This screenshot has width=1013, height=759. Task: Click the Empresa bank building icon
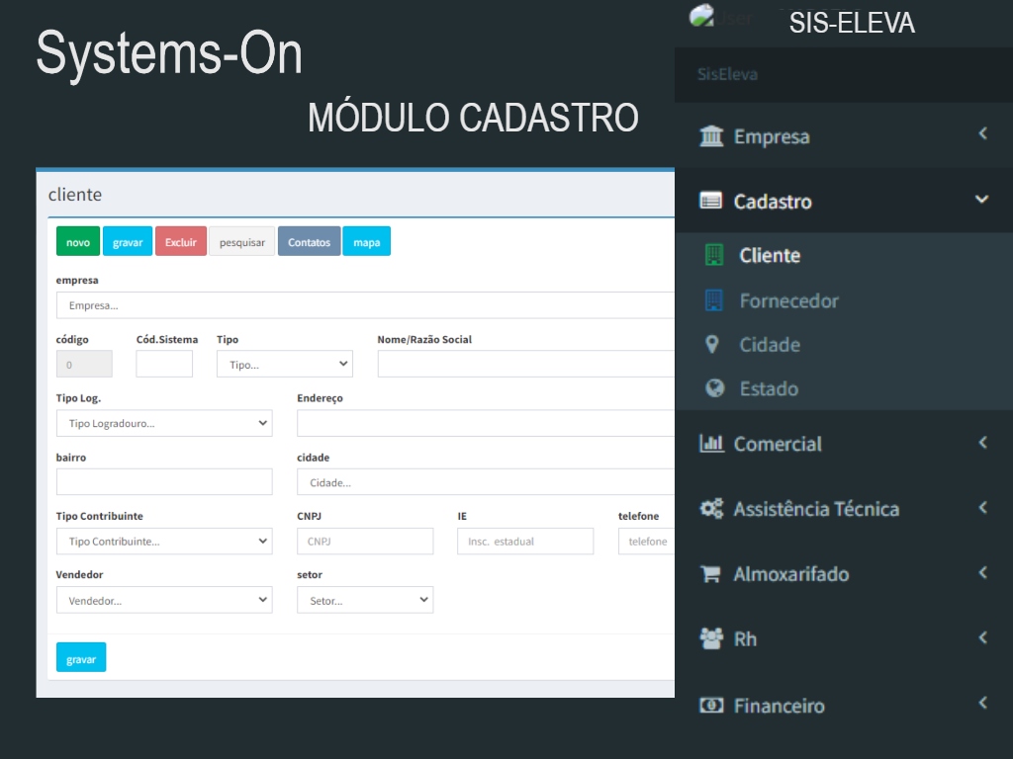pyautogui.click(x=711, y=136)
